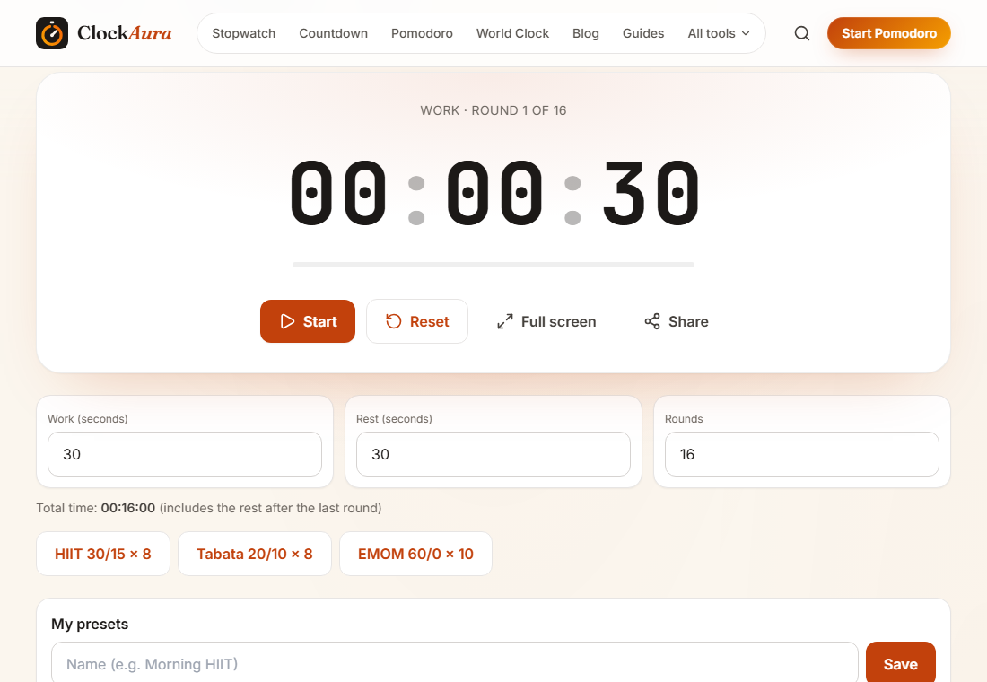
Task: Open search with the magnifier icon
Action: pyautogui.click(x=802, y=33)
